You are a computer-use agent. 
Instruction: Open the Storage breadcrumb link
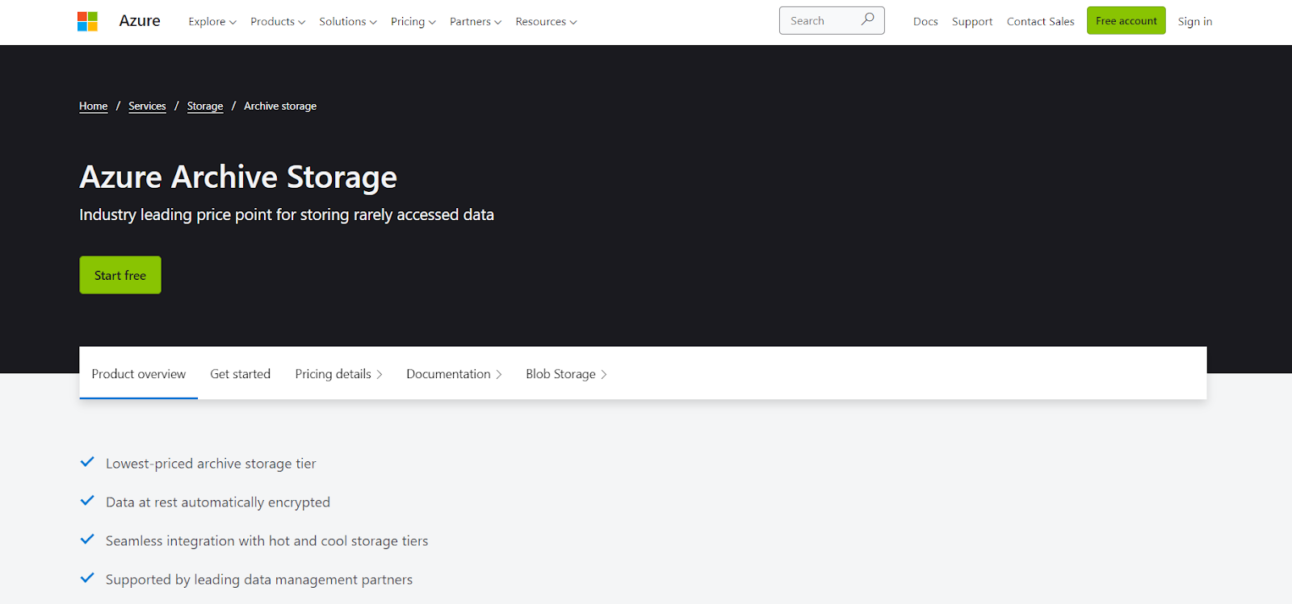(205, 106)
